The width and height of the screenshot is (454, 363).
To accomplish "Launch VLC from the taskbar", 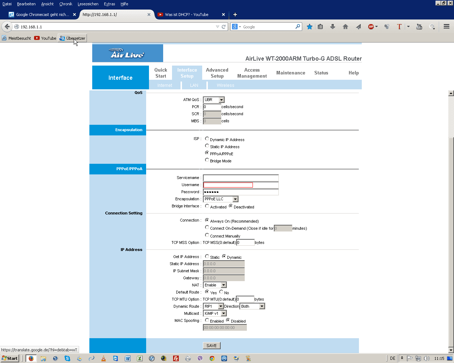I will click(x=104, y=358).
